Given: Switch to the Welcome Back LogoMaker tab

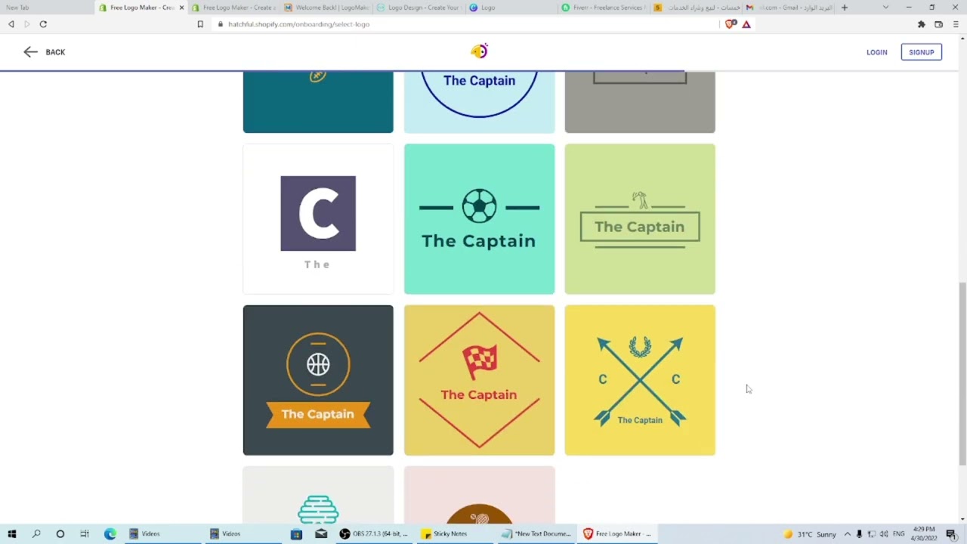Looking at the screenshot, I should pos(326,8).
